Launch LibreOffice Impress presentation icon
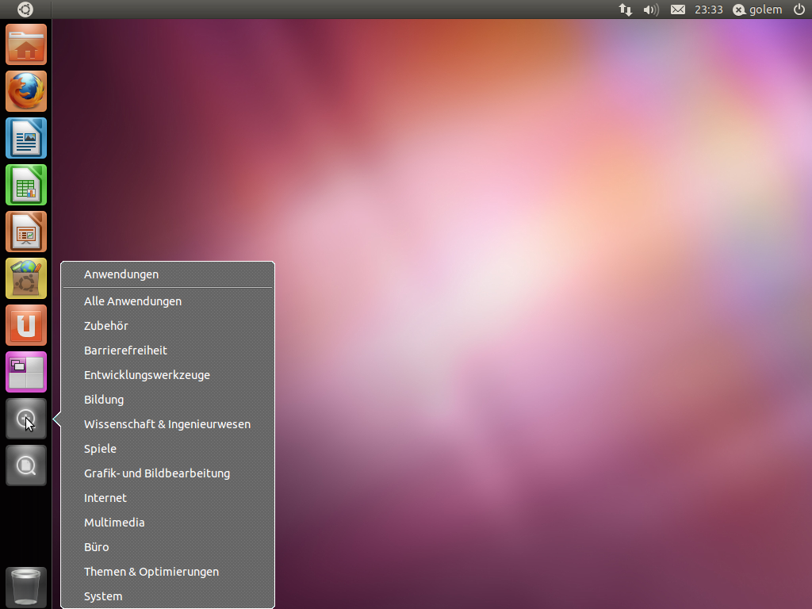 pos(26,232)
